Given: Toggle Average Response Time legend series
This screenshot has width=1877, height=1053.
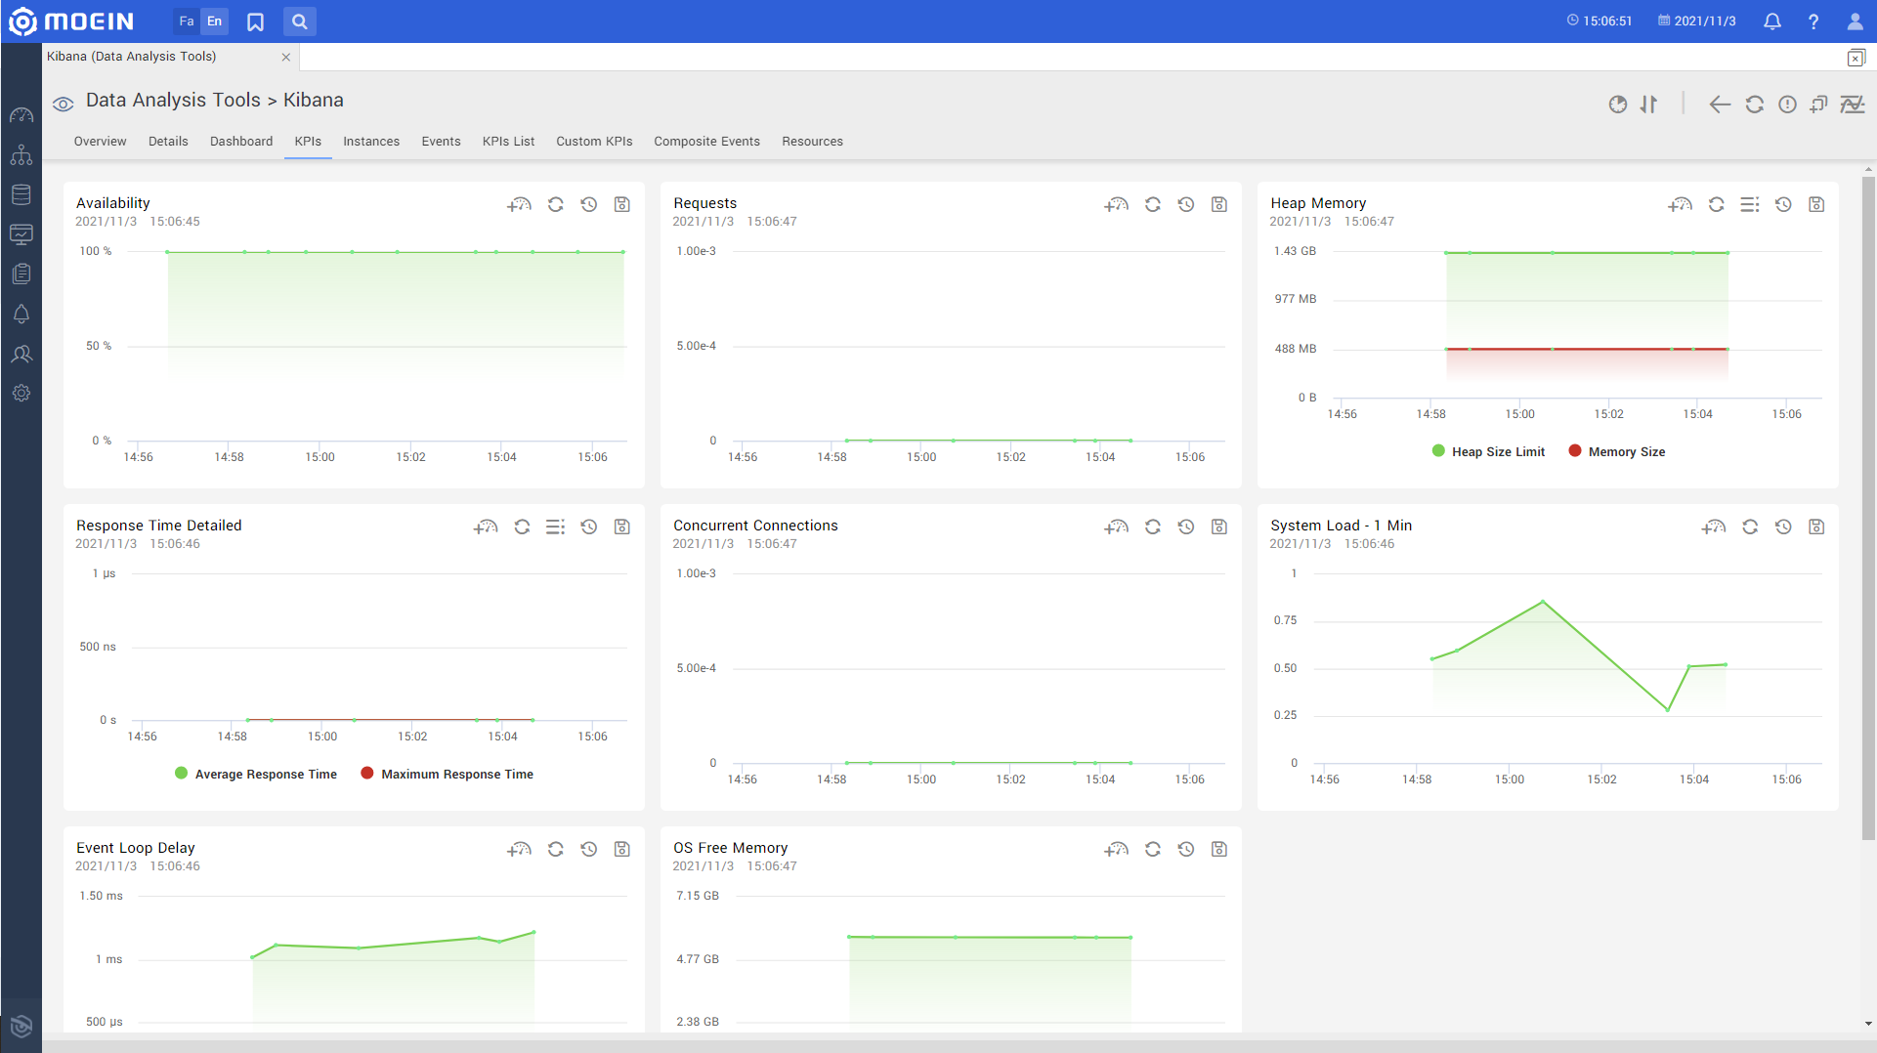Looking at the screenshot, I should click(x=256, y=774).
